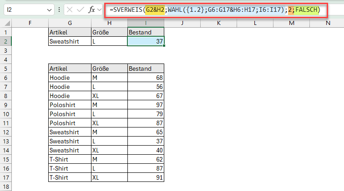Click into the Name Box showing I2
Viewport: 344px width, 191px height.
[x=23, y=10]
